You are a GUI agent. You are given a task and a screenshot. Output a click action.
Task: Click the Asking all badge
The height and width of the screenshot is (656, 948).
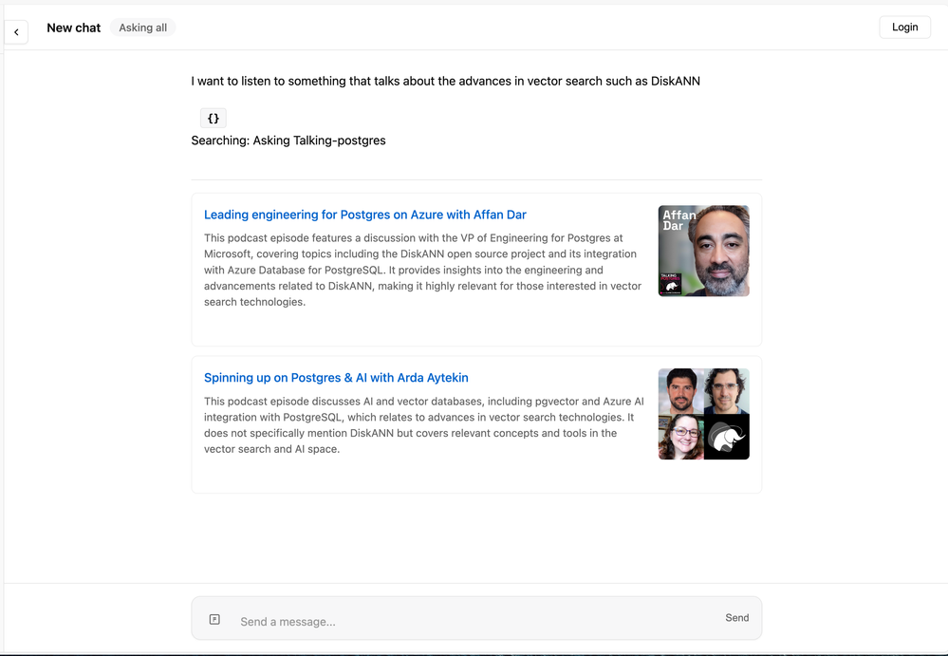pyautogui.click(x=142, y=28)
